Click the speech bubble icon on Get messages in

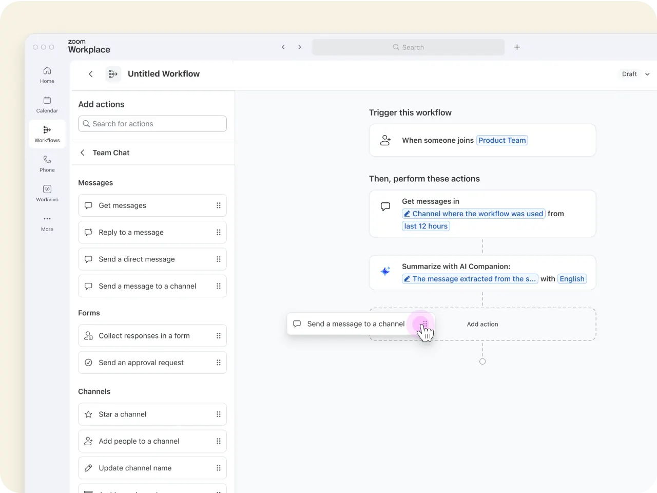tap(385, 206)
